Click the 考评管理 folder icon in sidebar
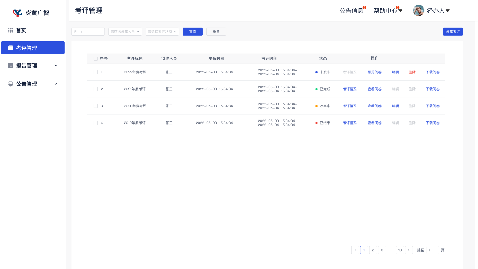The width and height of the screenshot is (478, 269). coord(11,48)
